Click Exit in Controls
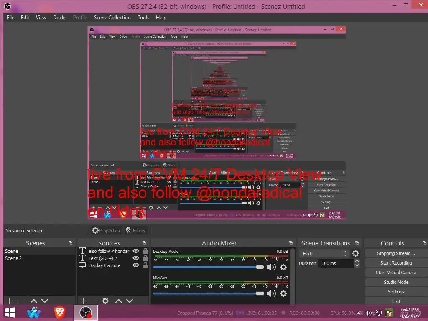Image resolution: width=428 pixels, height=321 pixels. 396,301
